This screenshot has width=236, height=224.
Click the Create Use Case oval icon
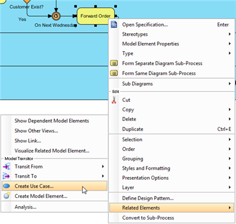coord(7,186)
